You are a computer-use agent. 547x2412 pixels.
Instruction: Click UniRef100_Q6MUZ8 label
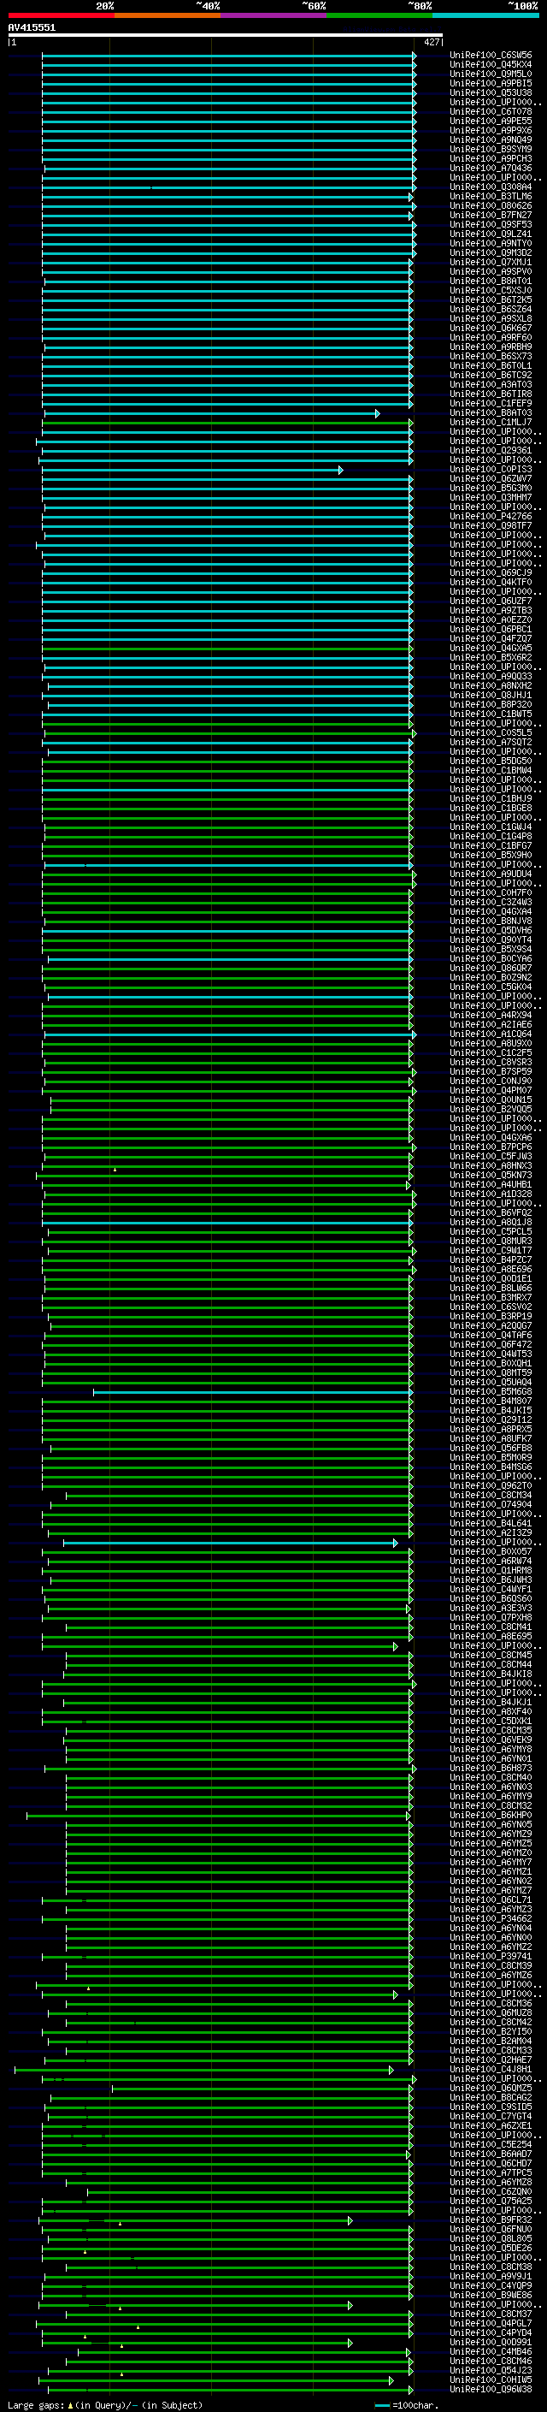tap(491, 2013)
